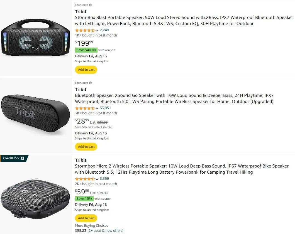The width and height of the screenshot is (295, 234).
Task: Click the XSound Go star rating stars
Action: click(85, 108)
